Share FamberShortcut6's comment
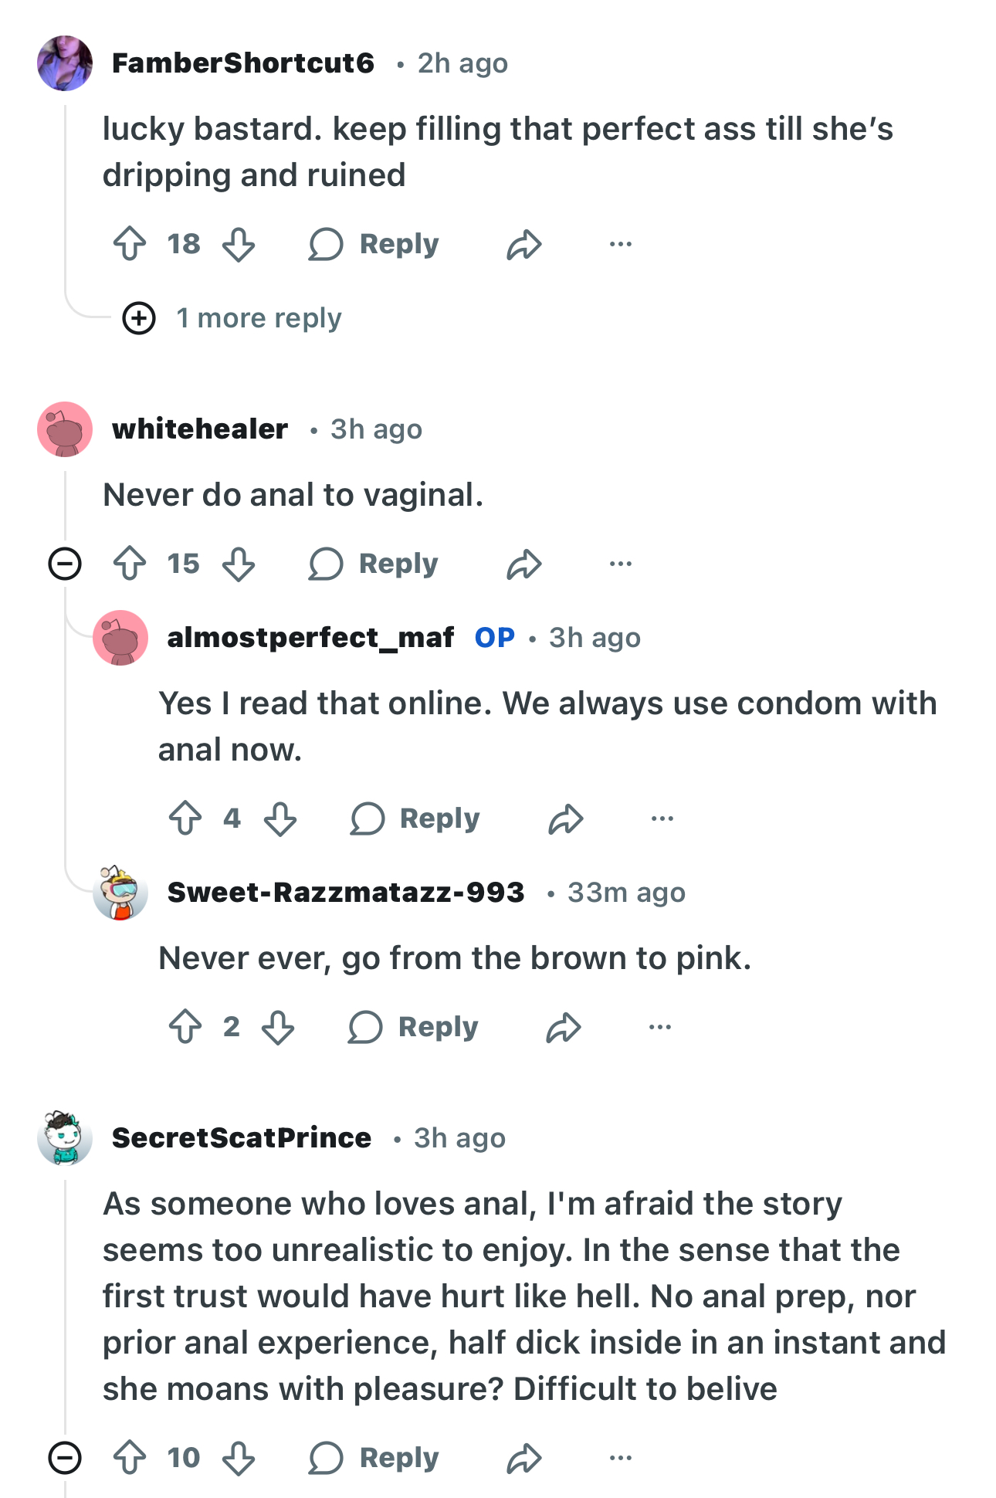 pos(523,245)
